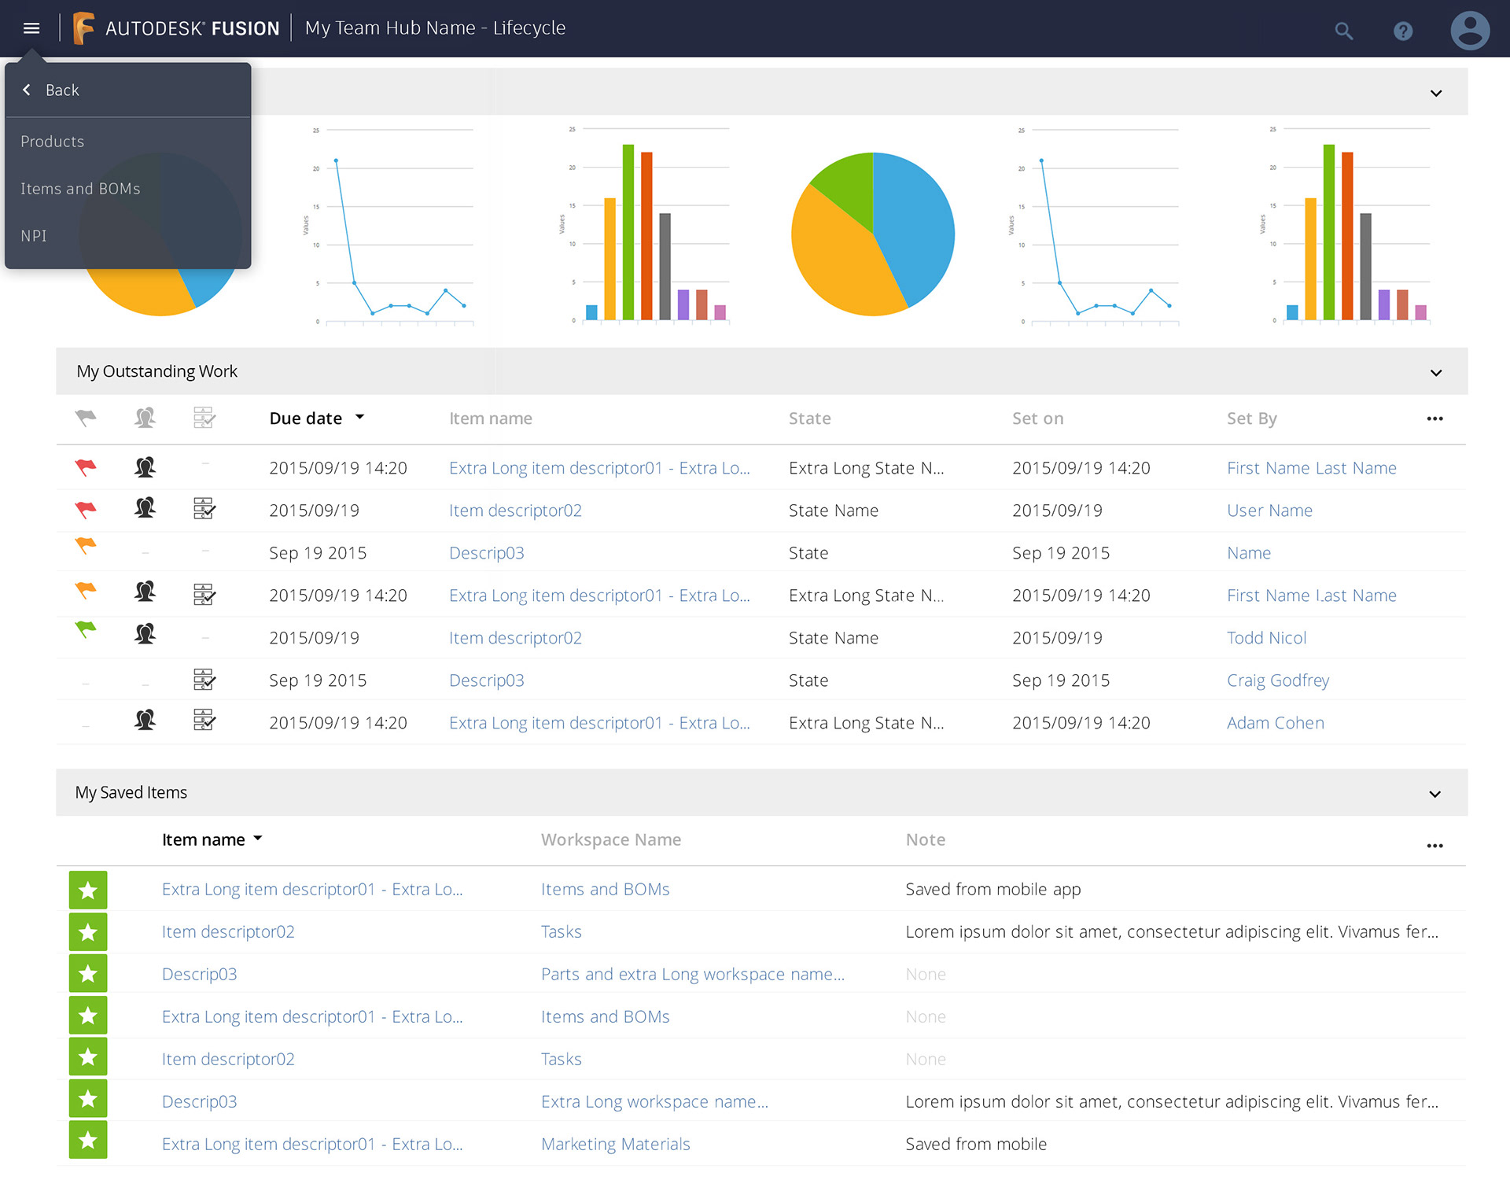Click the search magnifier icon

click(x=1343, y=31)
